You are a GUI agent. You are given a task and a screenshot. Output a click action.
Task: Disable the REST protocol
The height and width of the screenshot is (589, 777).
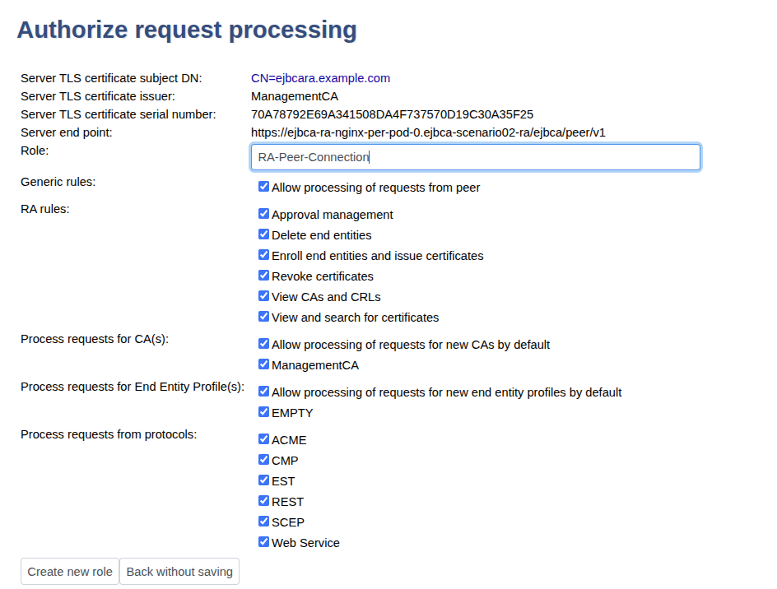pos(263,500)
